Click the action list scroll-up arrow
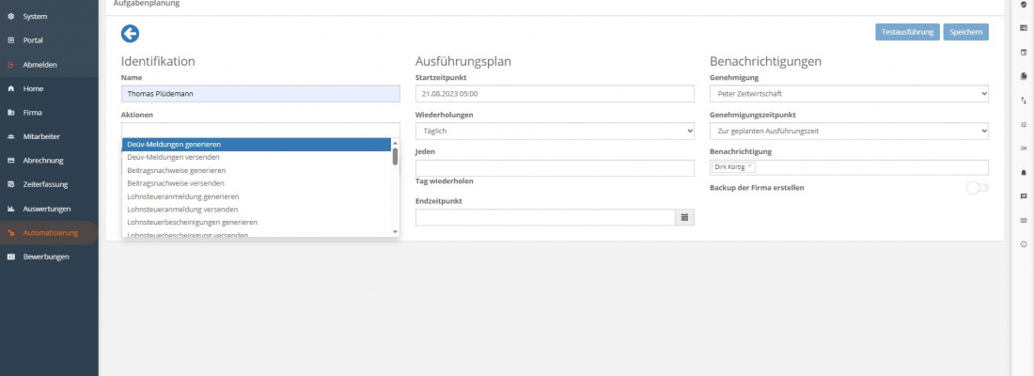 (395, 143)
